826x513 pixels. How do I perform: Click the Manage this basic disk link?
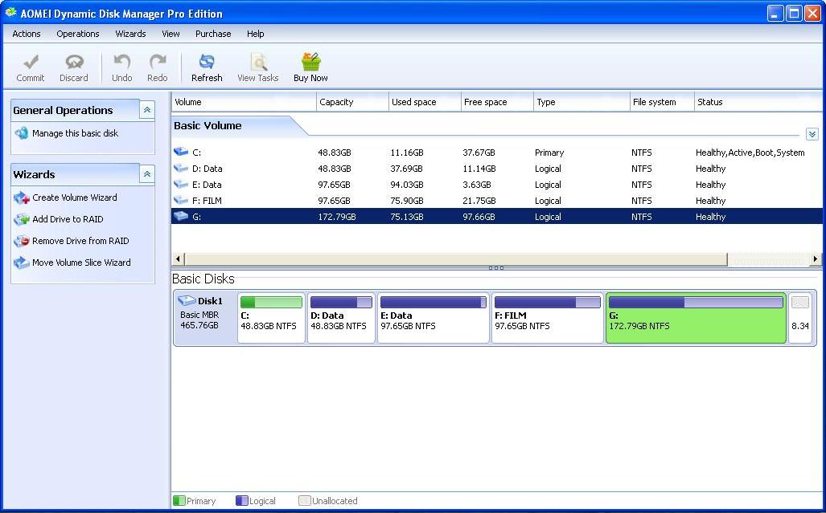point(76,133)
